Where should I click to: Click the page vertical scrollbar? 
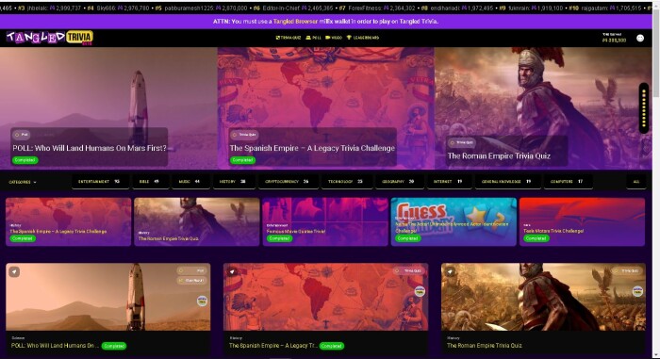[x=656, y=179]
